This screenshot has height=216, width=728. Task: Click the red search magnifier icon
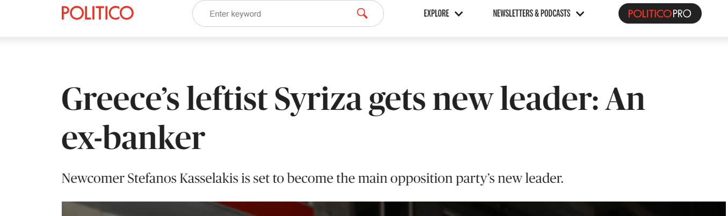tap(362, 13)
